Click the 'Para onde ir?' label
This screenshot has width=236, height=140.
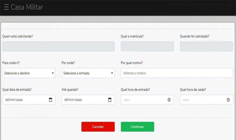coord(11,63)
